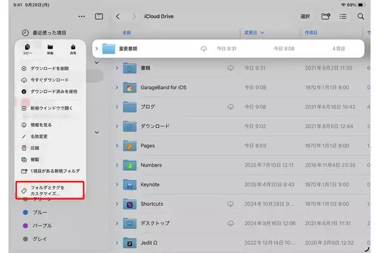379x253 pixels.
Task: Open the ダウンロード folder icon
Action: [129, 126]
